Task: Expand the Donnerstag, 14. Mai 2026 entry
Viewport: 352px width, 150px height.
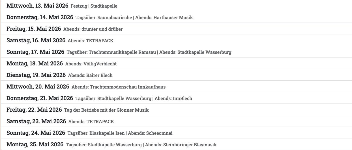Action: [40, 17]
